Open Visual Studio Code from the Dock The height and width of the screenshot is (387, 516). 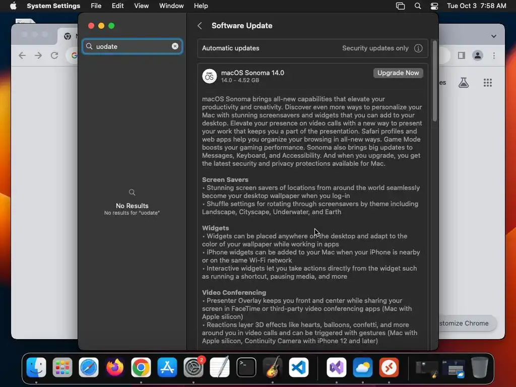pos(298,367)
